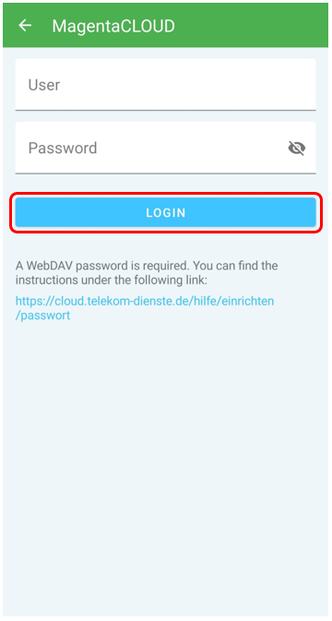
Task: Focus the User input field
Action: pyautogui.click(x=165, y=85)
